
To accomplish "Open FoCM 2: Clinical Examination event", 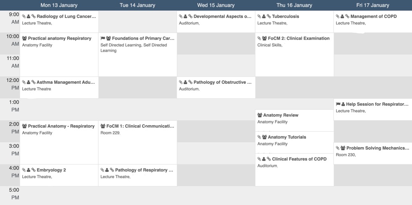I will 299,38.
